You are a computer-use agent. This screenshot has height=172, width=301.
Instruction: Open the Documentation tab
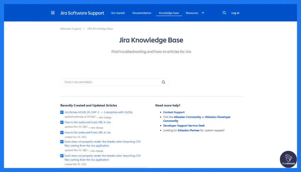click(x=142, y=13)
